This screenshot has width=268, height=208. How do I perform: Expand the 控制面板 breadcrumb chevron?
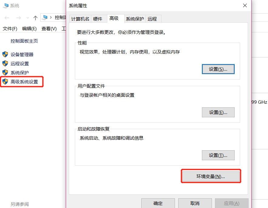pos(51,17)
